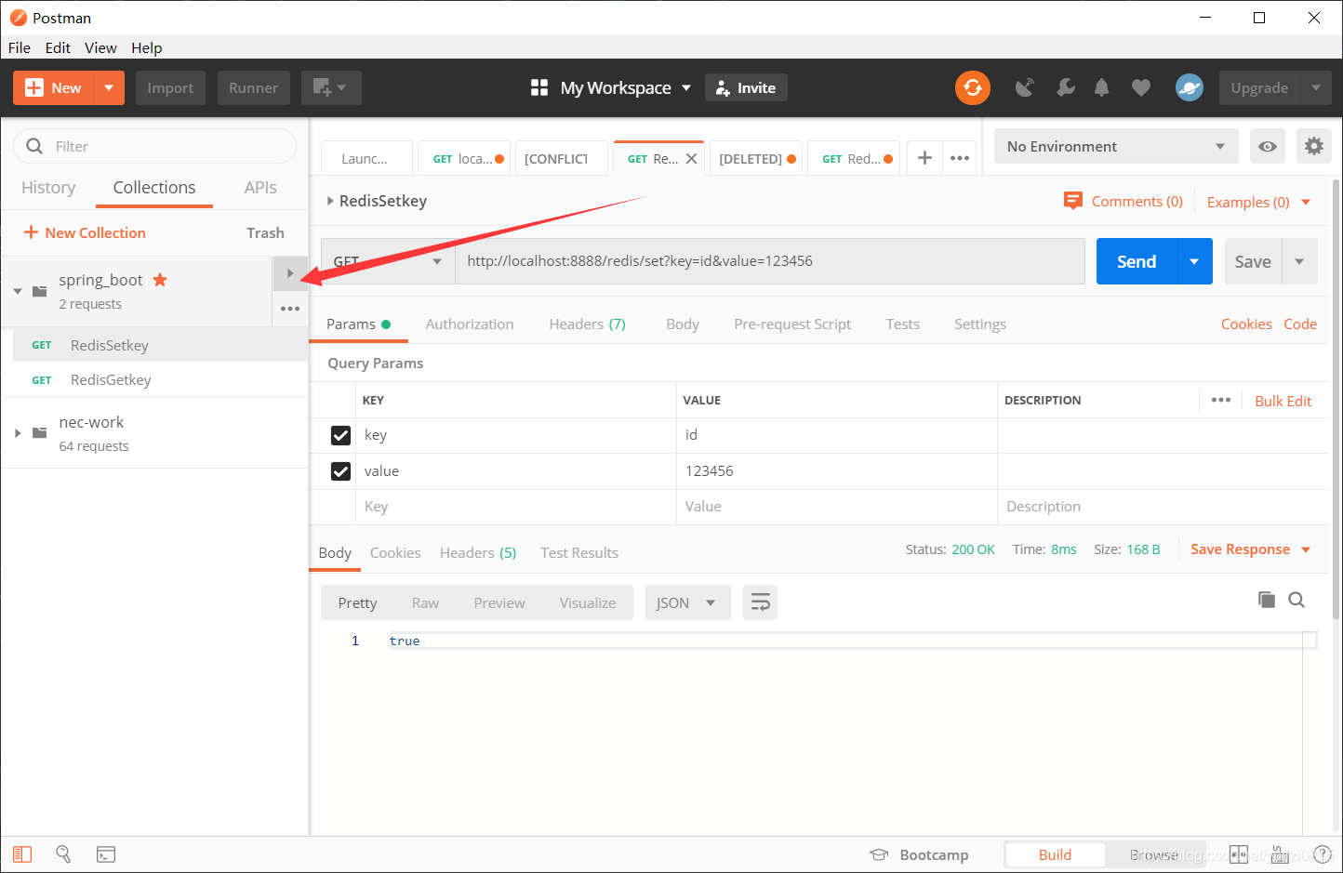The height and width of the screenshot is (873, 1343).
Task: Uncheck the 'key' query parameter checkbox
Action: coord(341,435)
